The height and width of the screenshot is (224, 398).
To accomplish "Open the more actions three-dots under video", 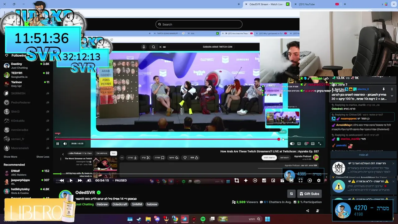I will (122, 158).
